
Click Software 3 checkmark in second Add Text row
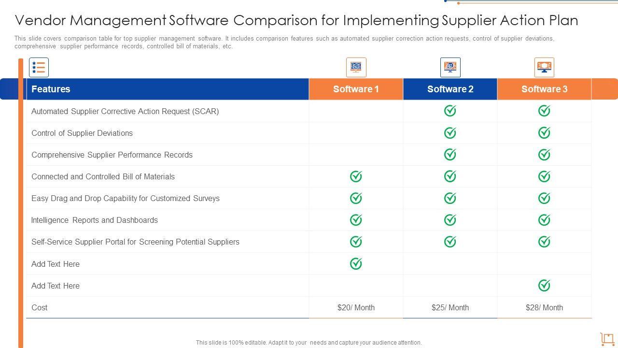point(544,286)
